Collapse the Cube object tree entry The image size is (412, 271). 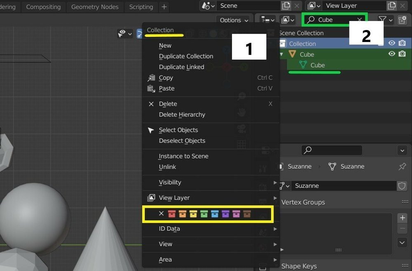[281, 54]
